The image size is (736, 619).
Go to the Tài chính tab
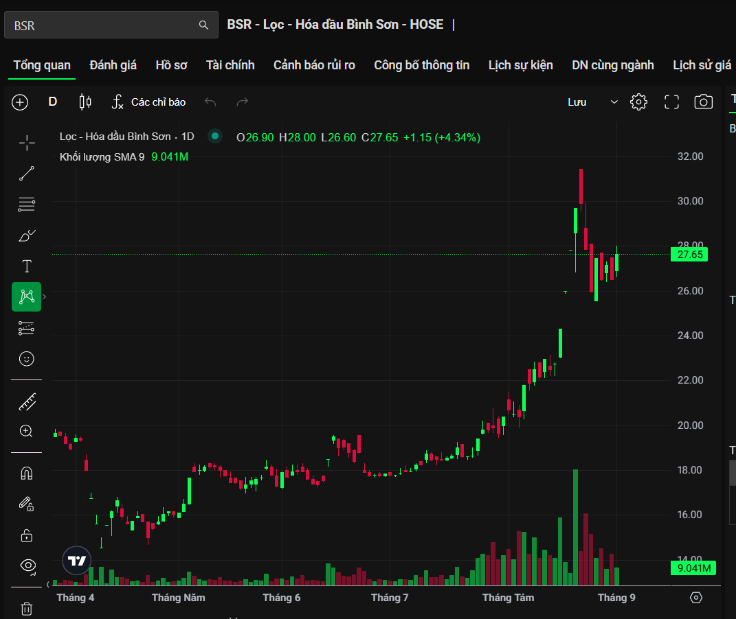[x=230, y=65]
